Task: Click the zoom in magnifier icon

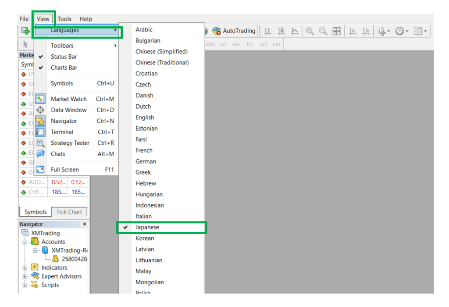Action: [x=310, y=31]
